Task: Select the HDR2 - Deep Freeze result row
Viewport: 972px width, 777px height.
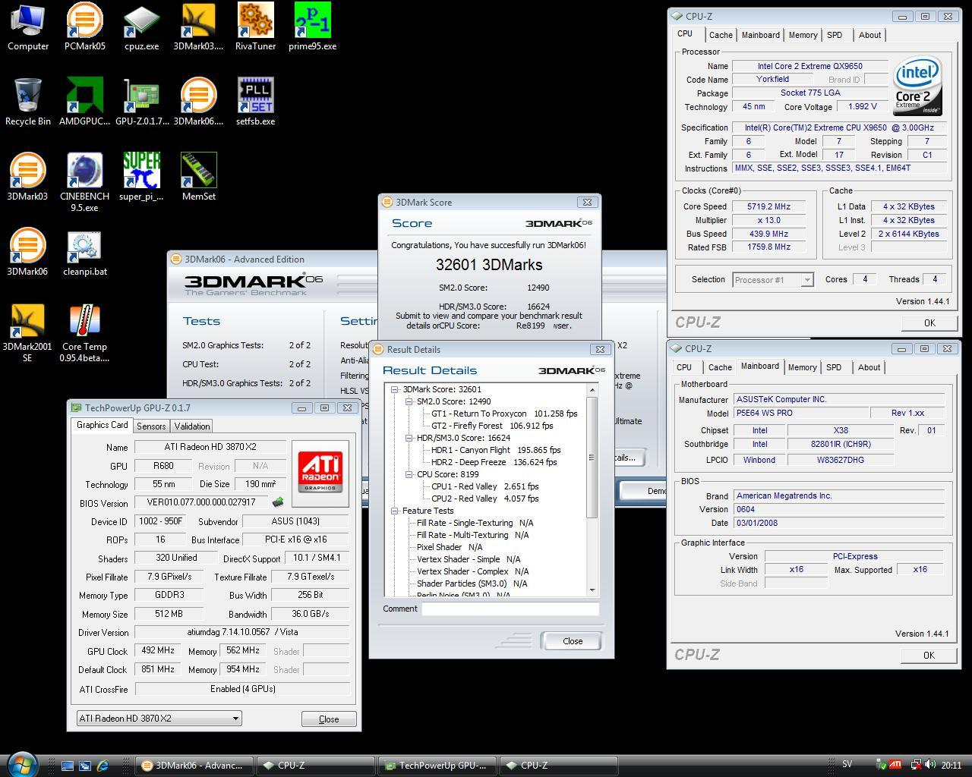Action: click(x=494, y=462)
